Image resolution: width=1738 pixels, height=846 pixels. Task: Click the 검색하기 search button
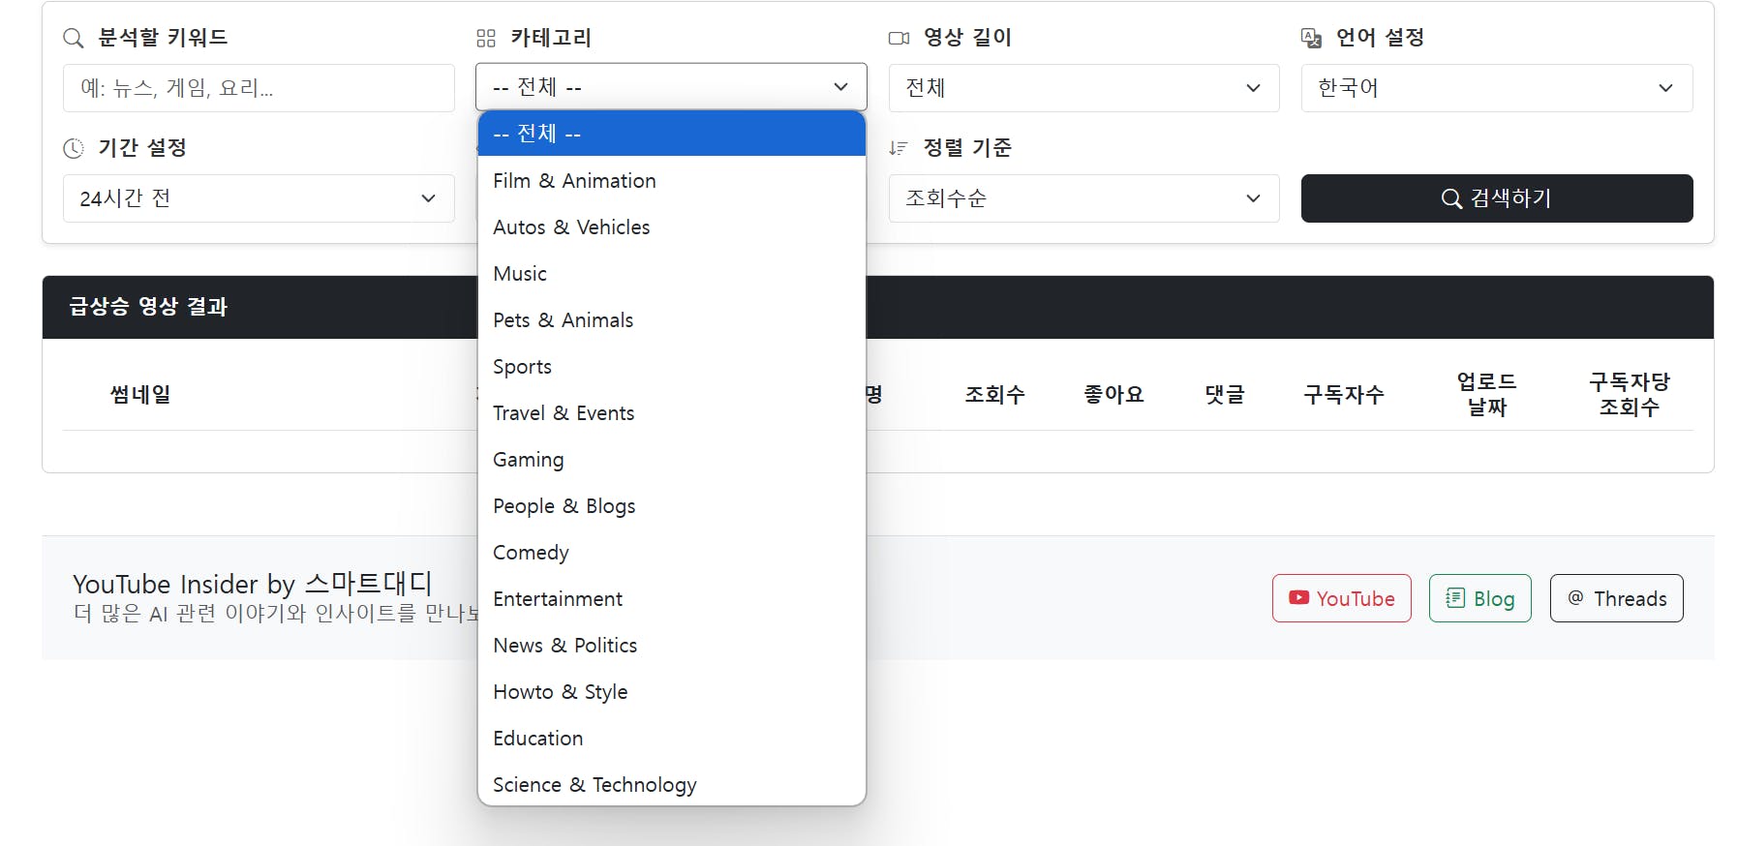[x=1497, y=198]
